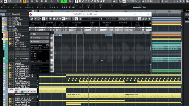189x106 pixels.
Task: Click the 4/4 time signature field
Action: 114,19
